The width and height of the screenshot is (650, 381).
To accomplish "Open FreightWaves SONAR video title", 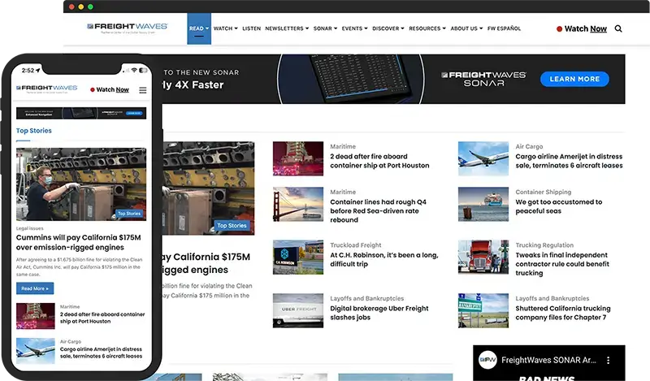I will (549, 360).
